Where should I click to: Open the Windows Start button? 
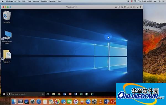4,94
